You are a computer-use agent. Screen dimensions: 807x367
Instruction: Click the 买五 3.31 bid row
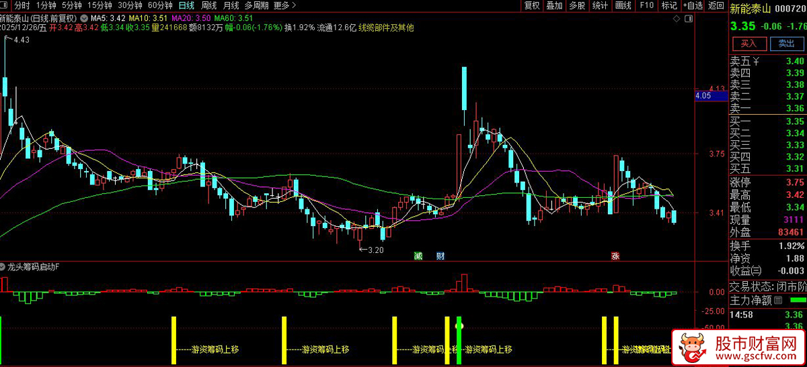(x=768, y=168)
